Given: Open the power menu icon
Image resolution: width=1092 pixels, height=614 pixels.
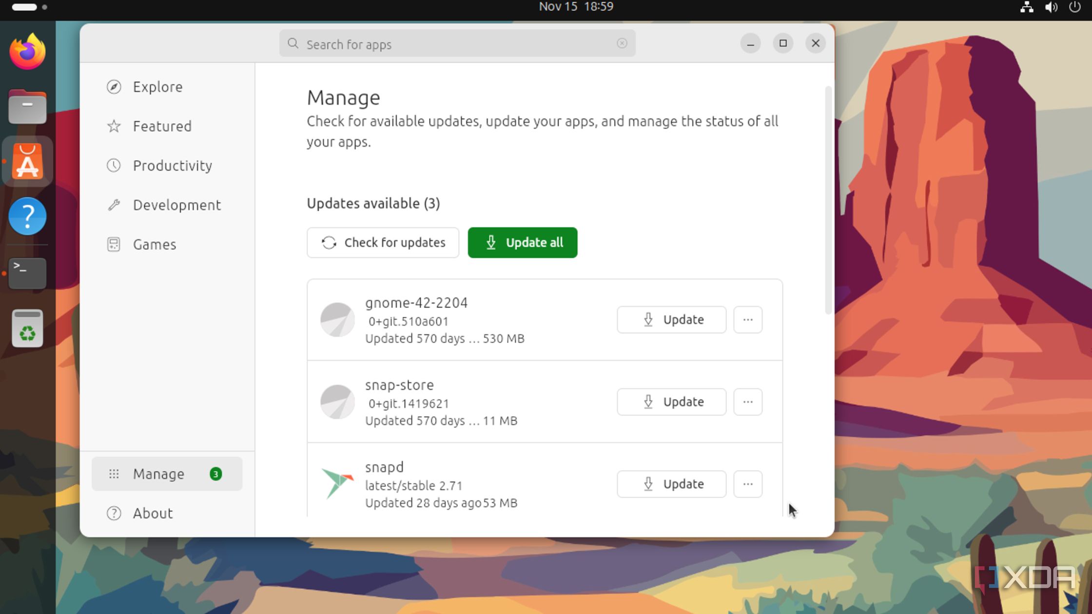Looking at the screenshot, I should [1074, 7].
